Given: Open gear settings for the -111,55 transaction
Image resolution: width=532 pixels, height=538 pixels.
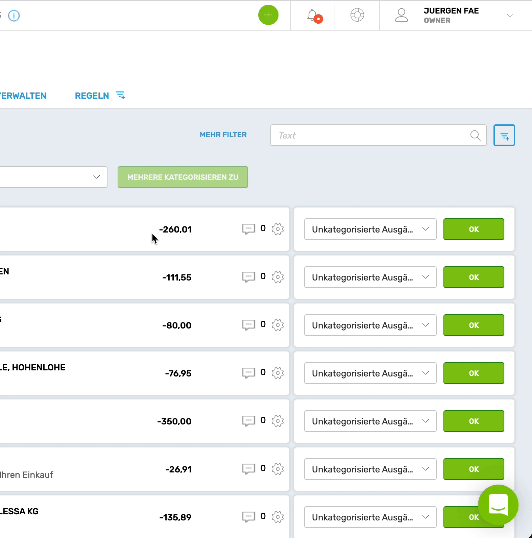Looking at the screenshot, I should (x=278, y=277).
